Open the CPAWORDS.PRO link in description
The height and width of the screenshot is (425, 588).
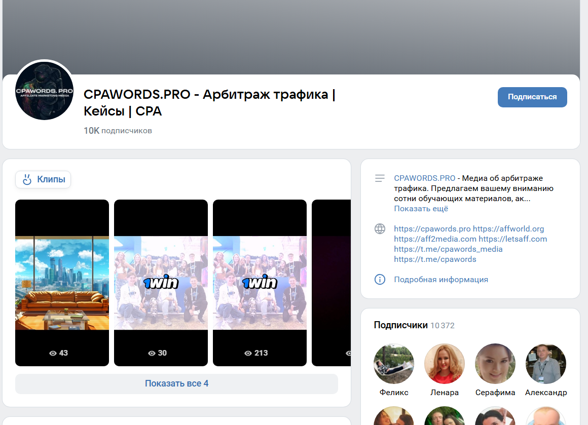tap(424, 178)
